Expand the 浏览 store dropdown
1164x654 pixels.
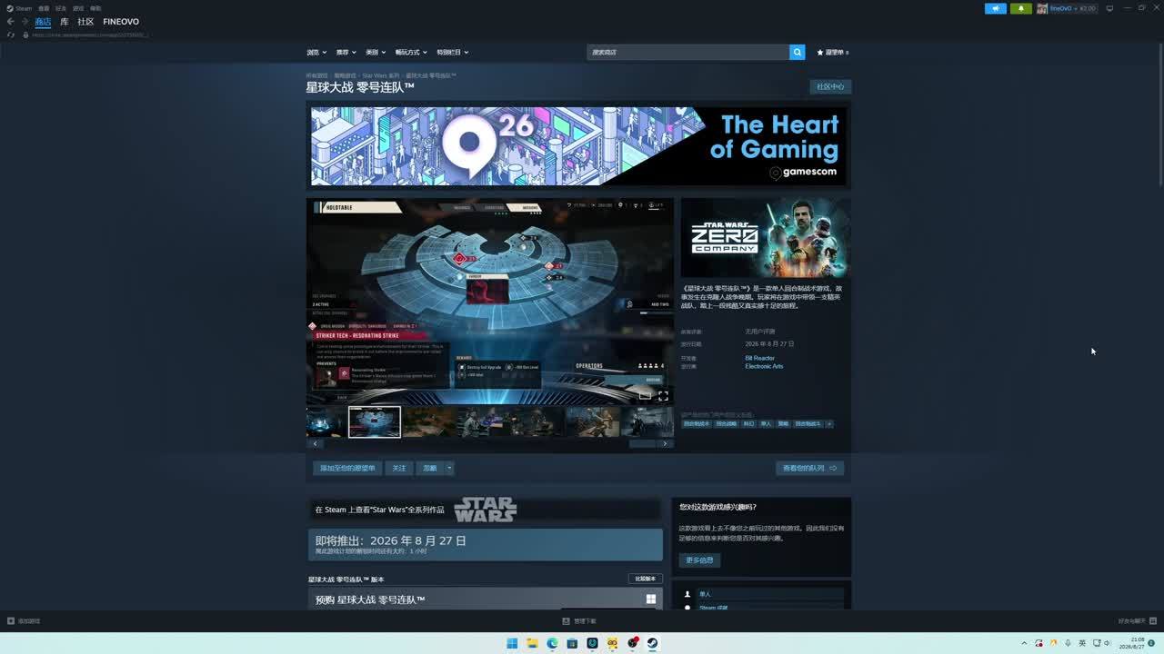point(316,53)
